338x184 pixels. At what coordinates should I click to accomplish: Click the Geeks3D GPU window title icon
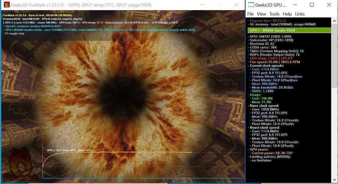tap(251, 5)
